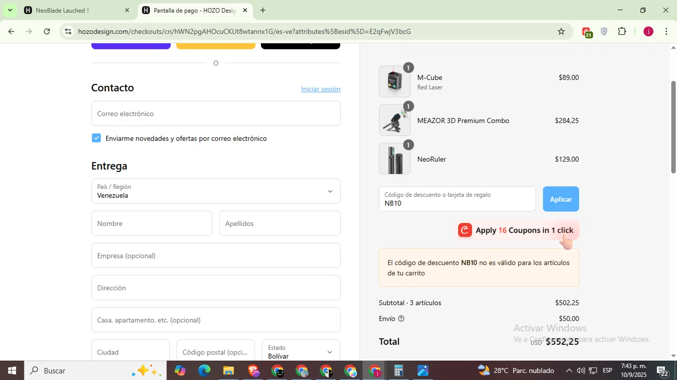This screenshot has height=380, width=677.
Task: Click the Dirección input field
Action: click(216, 288)
